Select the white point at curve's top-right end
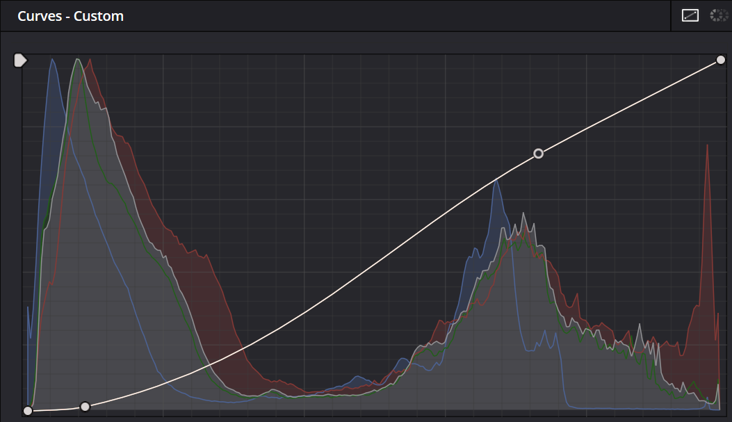The height and width of the screenshot is (422, 732). pyautogui.click(x=721, y=60)
